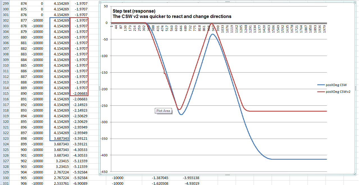Select the -450 label on vertical axis
359x185 pixels.
pyautogui.click(x=104, y=172)
